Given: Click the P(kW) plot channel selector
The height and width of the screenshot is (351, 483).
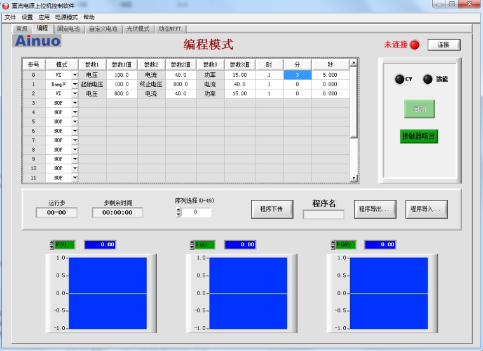Looking at the screenshot, I should pos(345,244).
